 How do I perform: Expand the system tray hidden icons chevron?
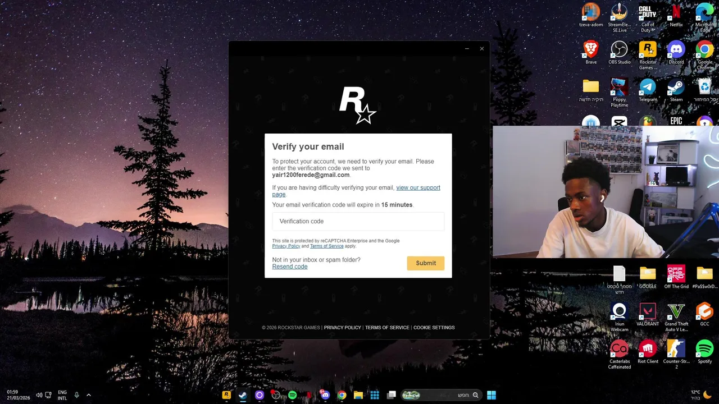click(x=88, y=395)
